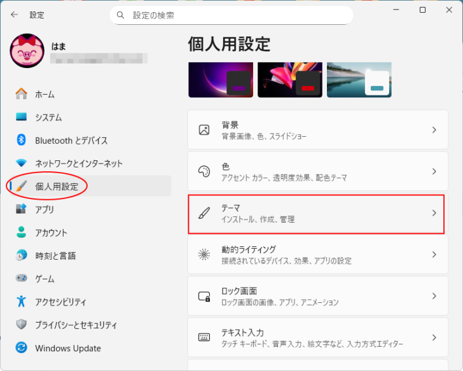The width and height of the screenshot is (463, 371).
Task: Click the 背景 picture icon
Action: pyautogui.click(x=204, y=130)
